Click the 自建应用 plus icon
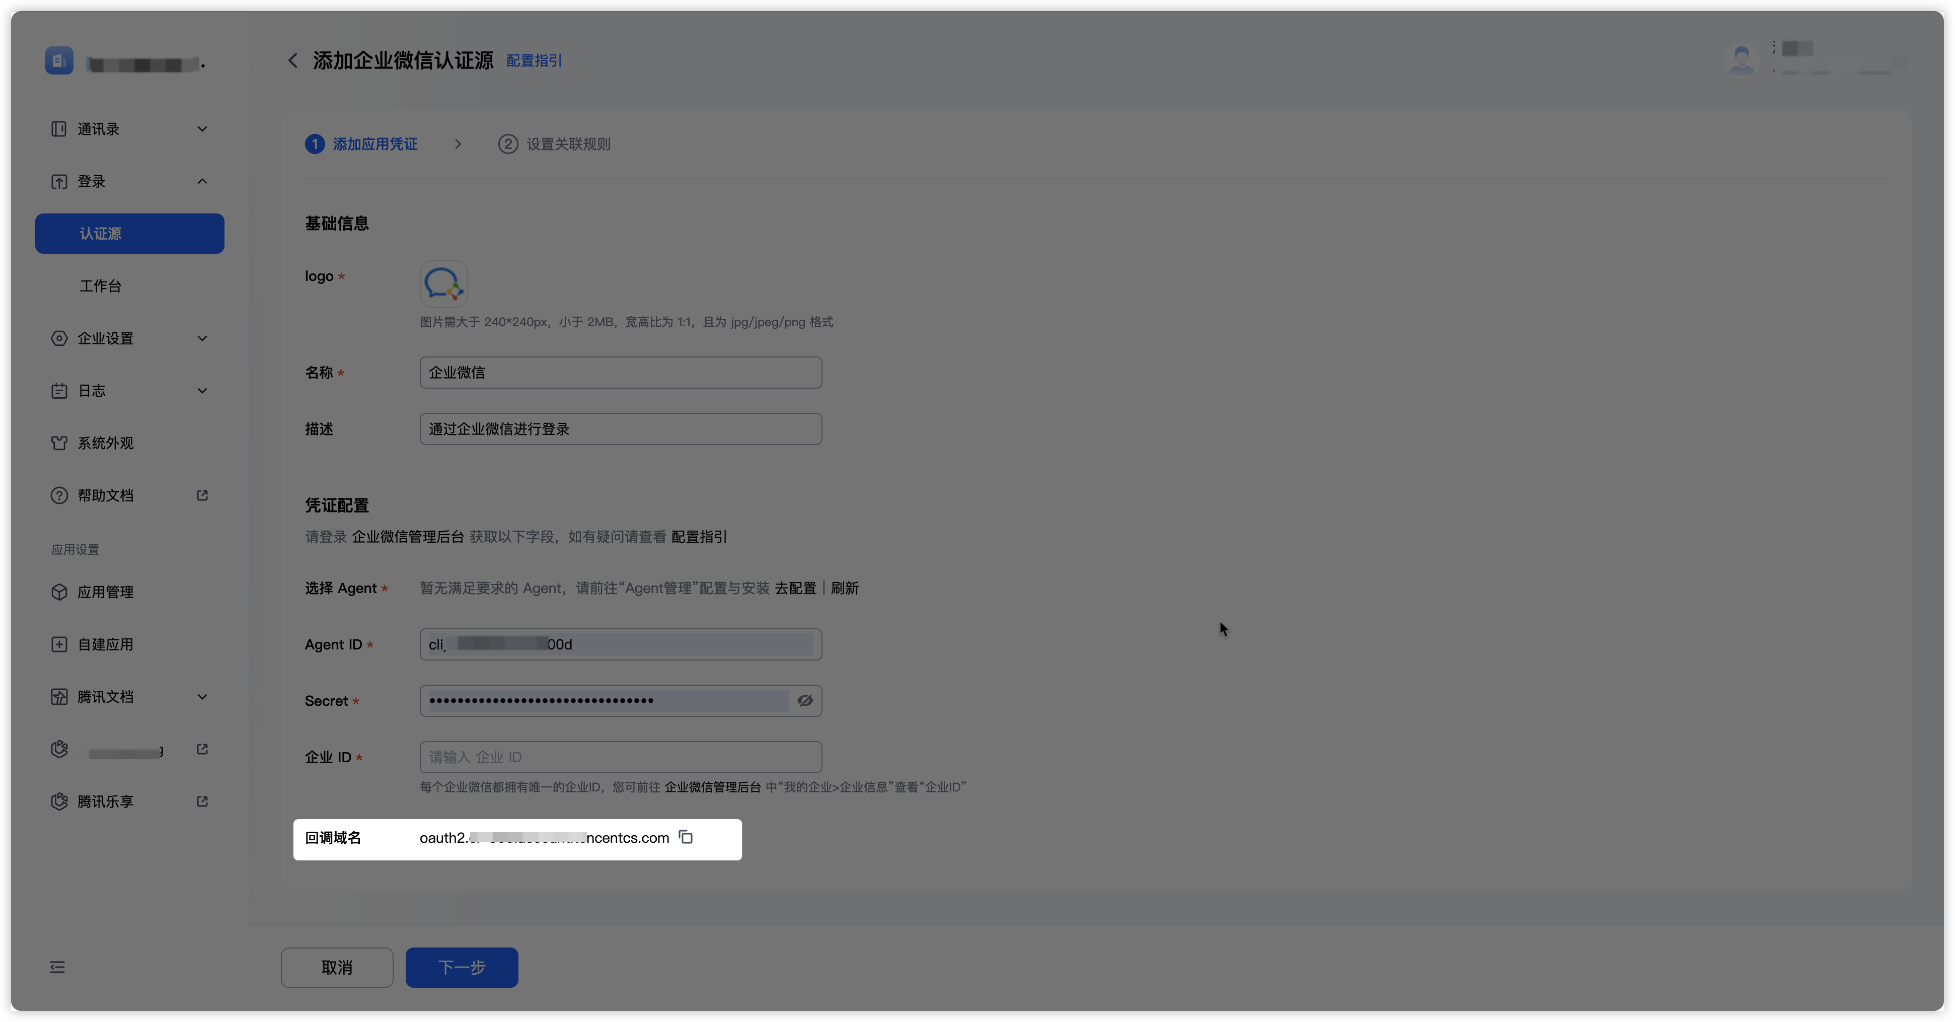This screenshot has height=1022, width=1955. click(x=59, y=644)
